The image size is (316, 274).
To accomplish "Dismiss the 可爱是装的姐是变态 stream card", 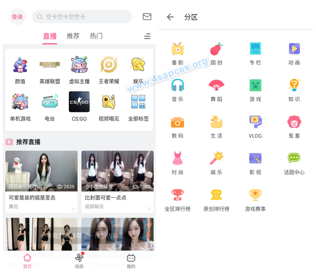I will (73, 209).
